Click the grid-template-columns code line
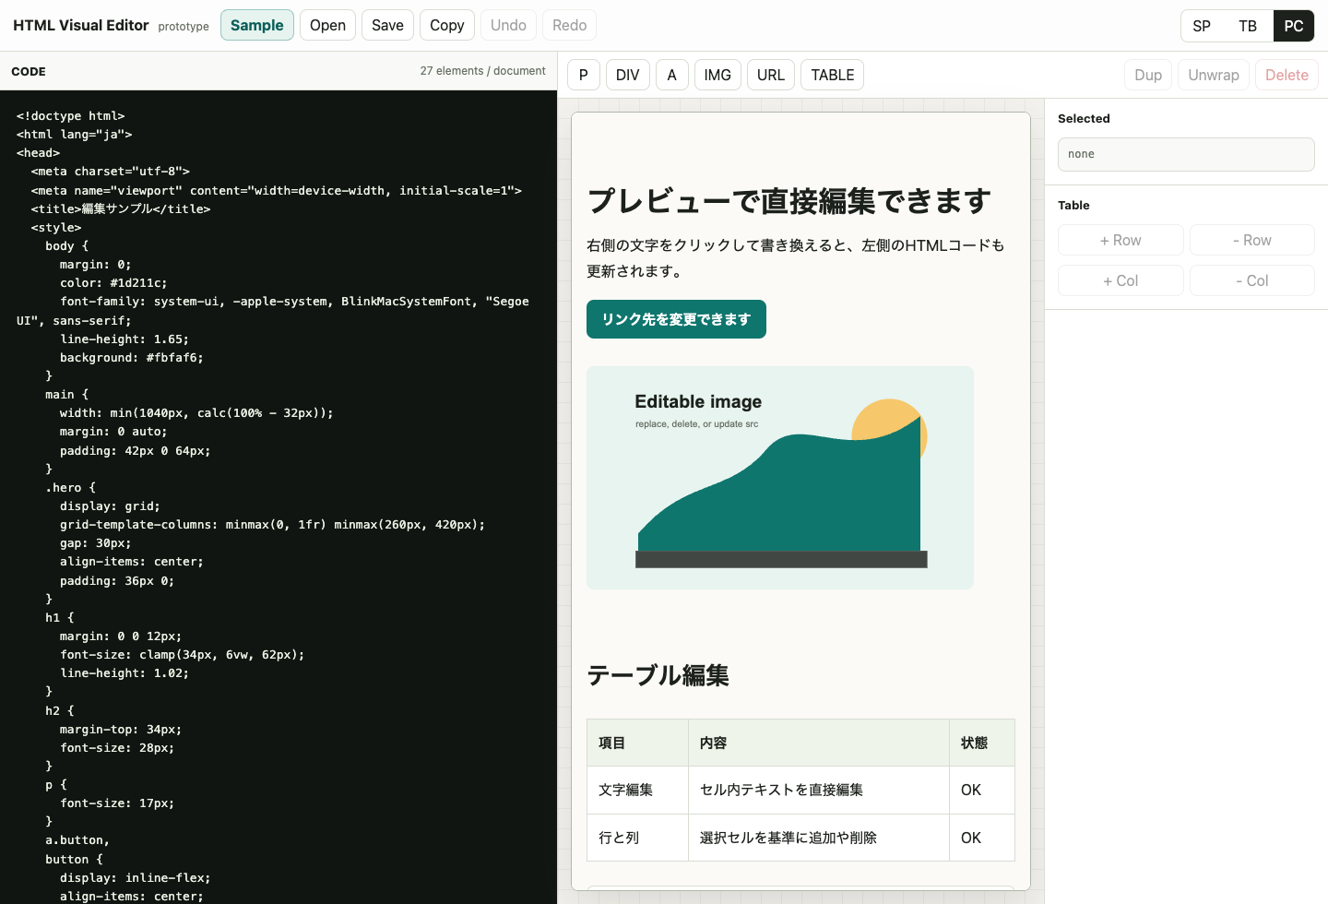The image size is (1328, 904). pos(272,525)
